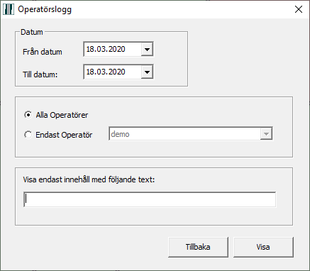The image size is (310, 271).
Task: Expand the demo operator combo box arrow
Action: pos(266,134)
